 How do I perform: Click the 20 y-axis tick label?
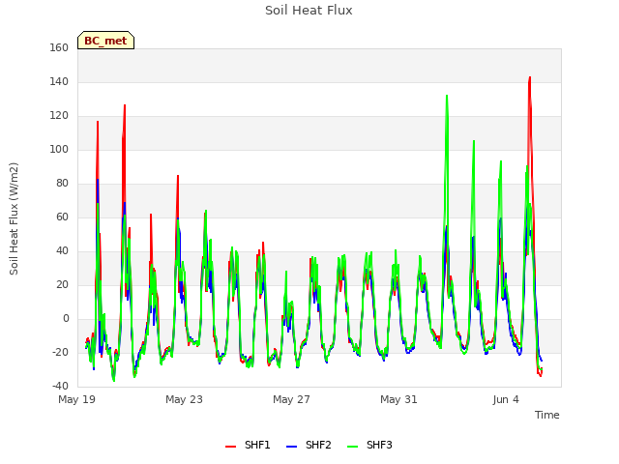[62, 285]
